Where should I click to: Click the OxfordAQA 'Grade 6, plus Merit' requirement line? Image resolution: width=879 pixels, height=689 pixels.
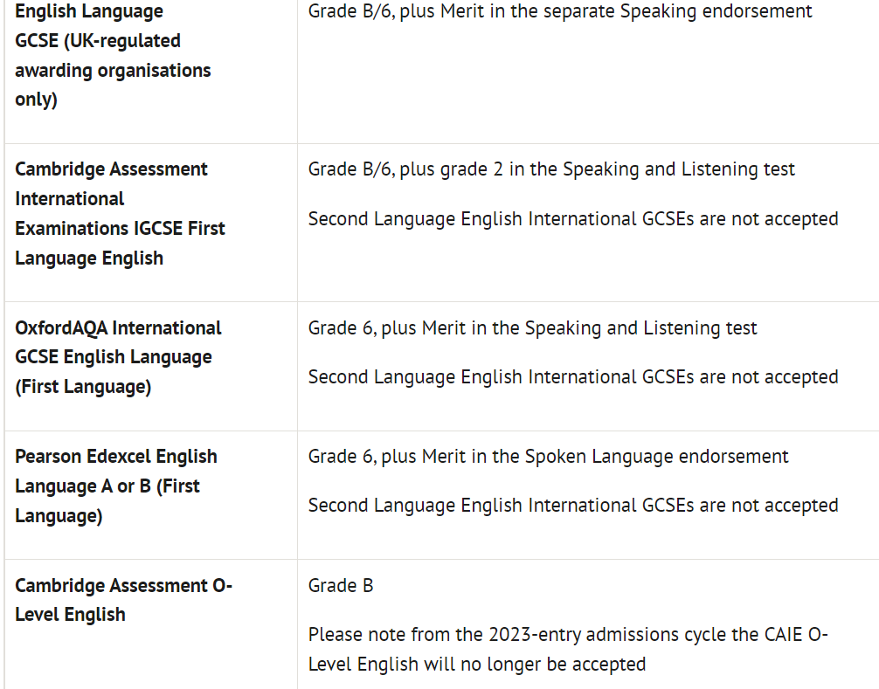click(x=532, y=327)
